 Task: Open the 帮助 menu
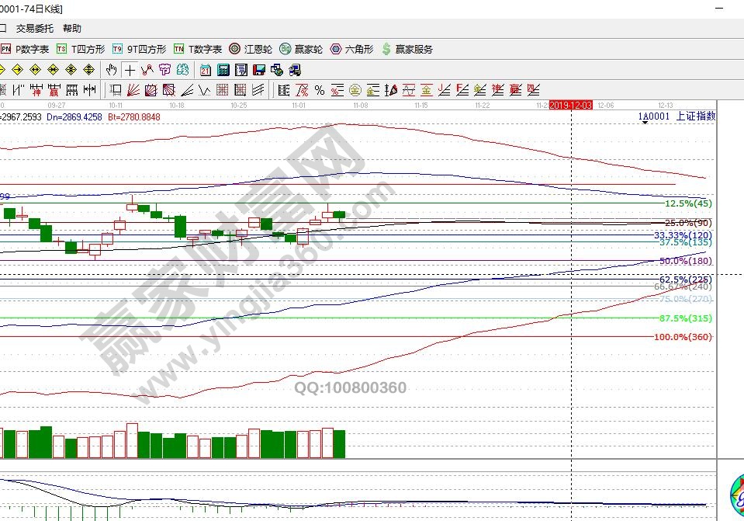pos(72,29)
